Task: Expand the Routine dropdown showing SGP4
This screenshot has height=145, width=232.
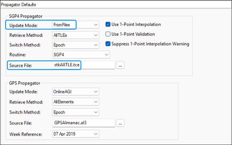Action: (x=106, y=55)
